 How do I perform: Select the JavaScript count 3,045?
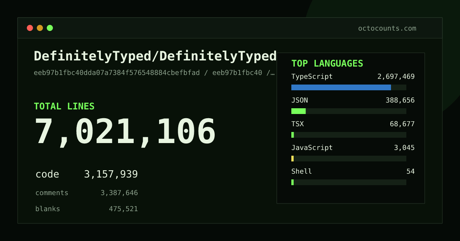[x=404, y=148]
